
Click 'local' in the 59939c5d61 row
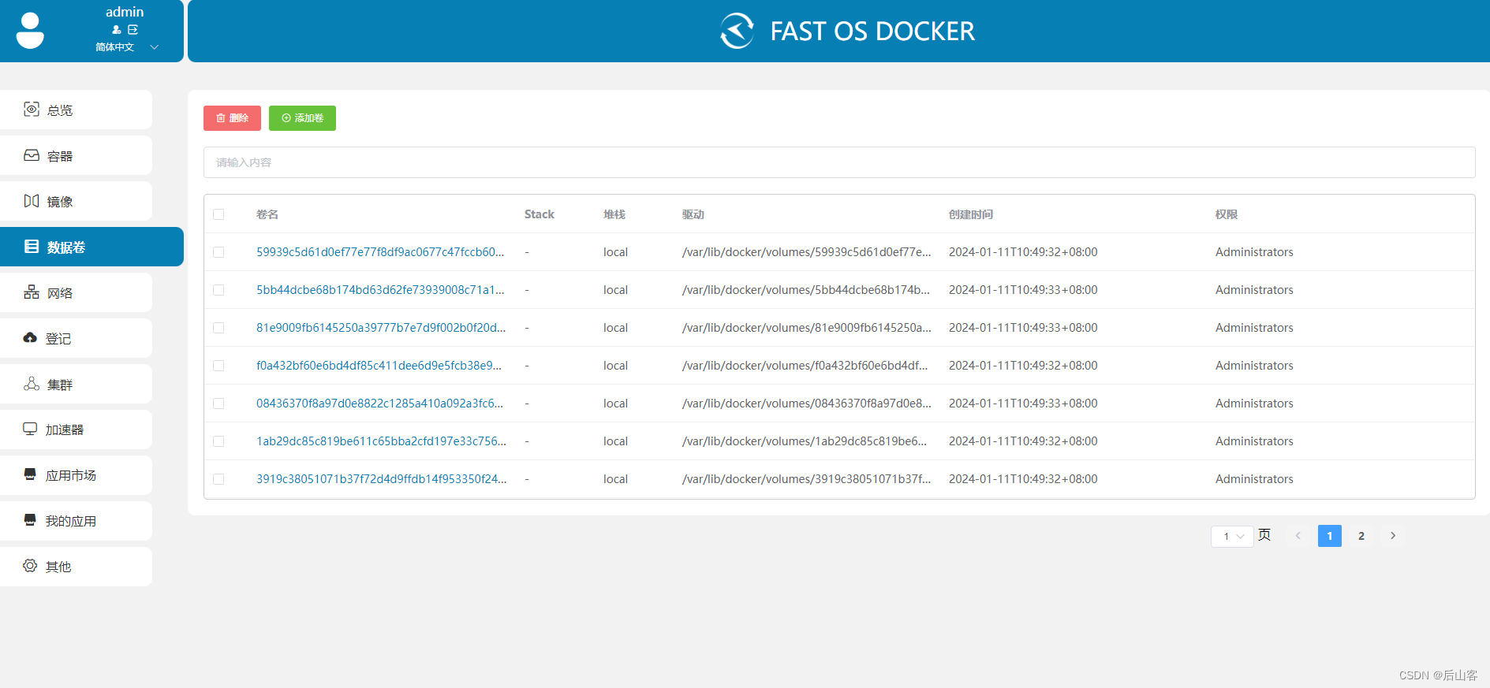(615, 252)
